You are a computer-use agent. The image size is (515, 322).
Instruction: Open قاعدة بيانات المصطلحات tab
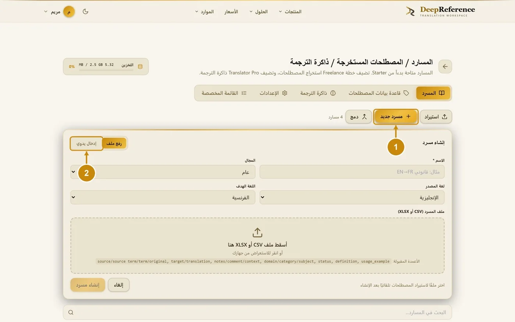point(379,93)
